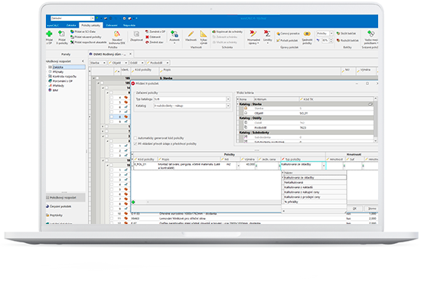Open the 'Katalog' X-subdodávky dropdown

228,106
